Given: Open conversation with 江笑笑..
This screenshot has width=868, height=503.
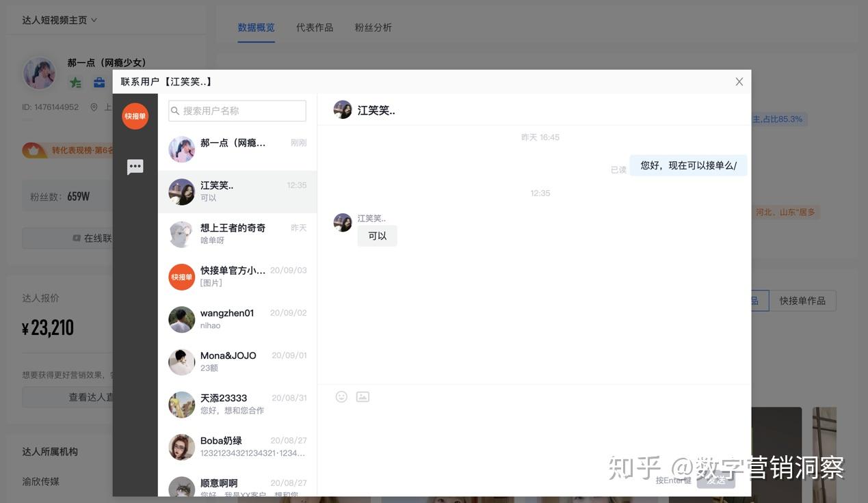Looking at the screenshot, I should (x=237, y=191).
